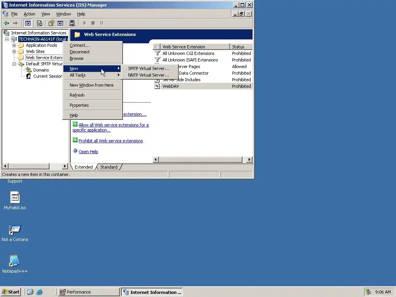The height and width of the screenshot is (297, 396).
Task: Select the Server Side Includes row
Action: (x=203, y=80)
